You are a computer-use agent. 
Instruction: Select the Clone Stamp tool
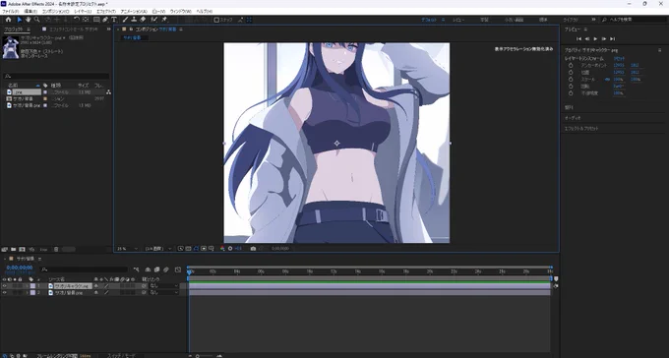pyautogui.click(x=134, y=20)
